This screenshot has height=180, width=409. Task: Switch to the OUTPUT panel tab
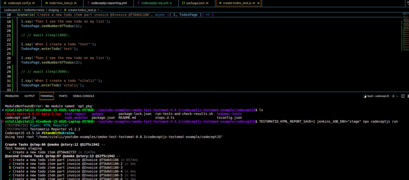point(29,96)
